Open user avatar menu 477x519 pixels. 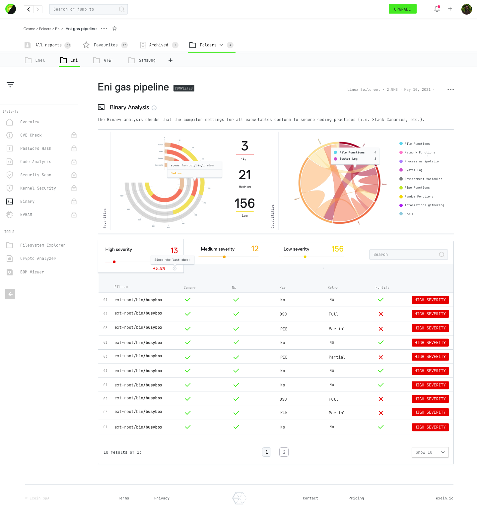(x=467, y=9)
